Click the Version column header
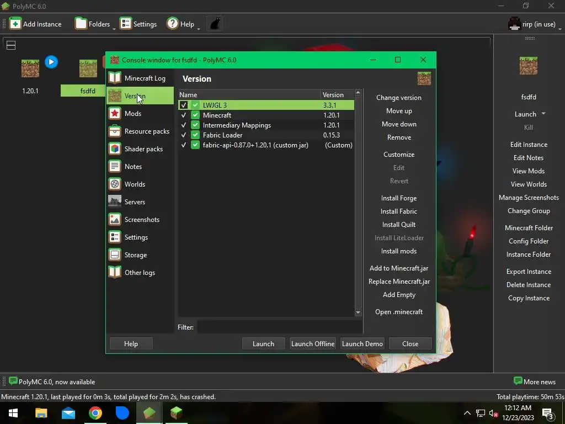 [337, 95]
